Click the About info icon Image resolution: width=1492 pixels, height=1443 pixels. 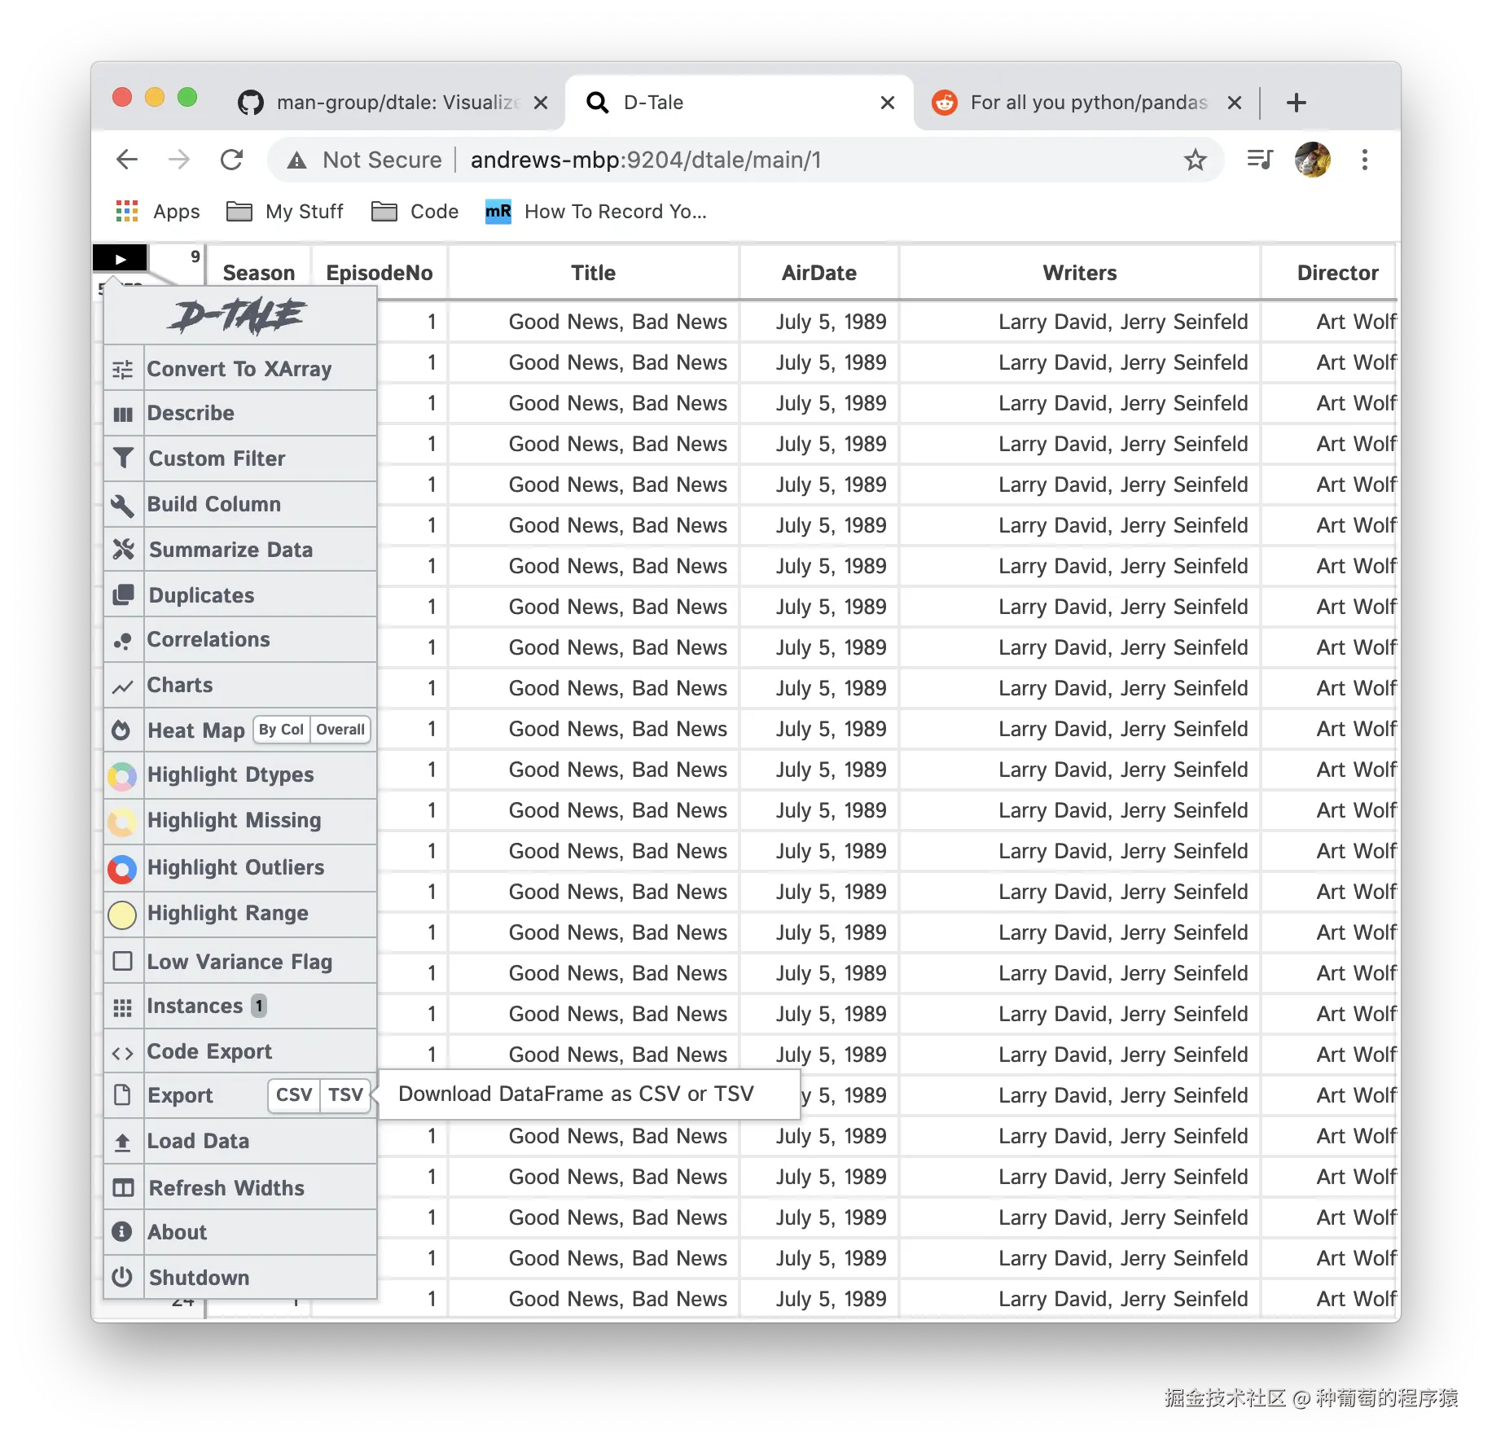(121, 1232)
